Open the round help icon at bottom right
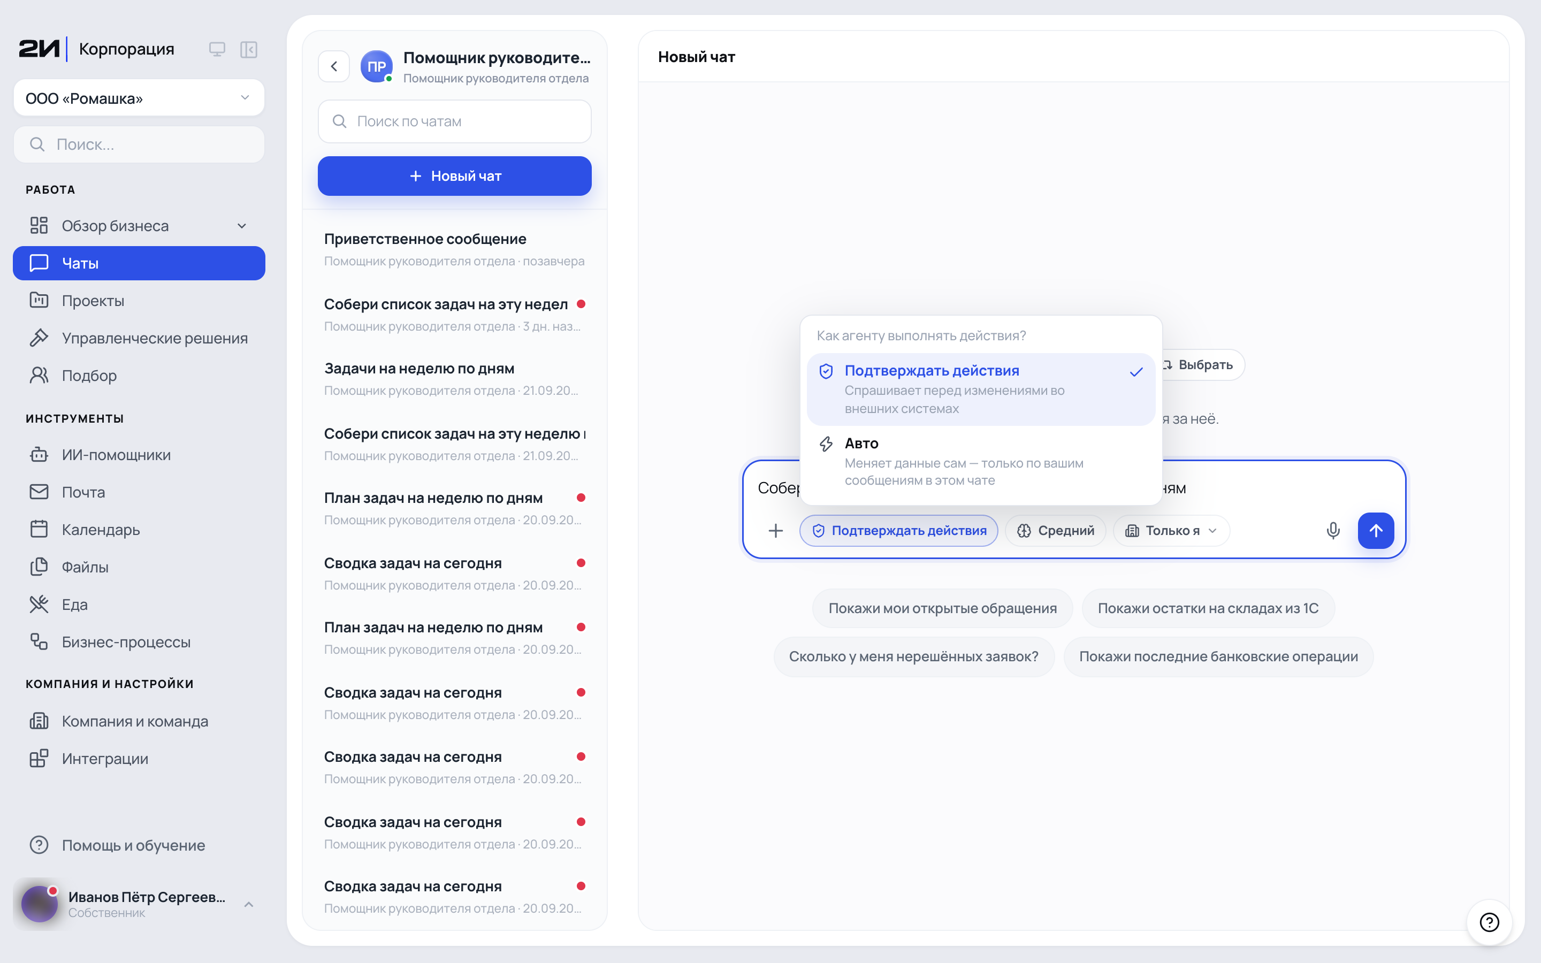Image resolution: width=1541 pixels, height=963 pixels. coord(1489,922)
